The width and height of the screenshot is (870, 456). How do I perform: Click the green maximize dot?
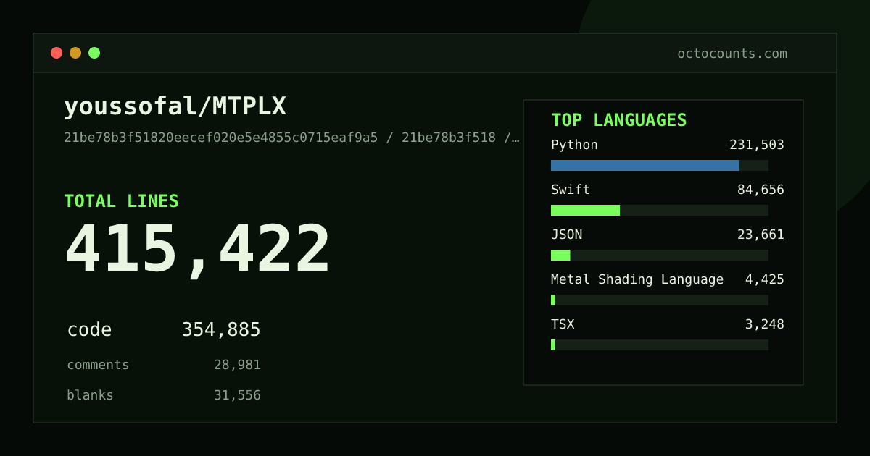[x=94, y=53]
